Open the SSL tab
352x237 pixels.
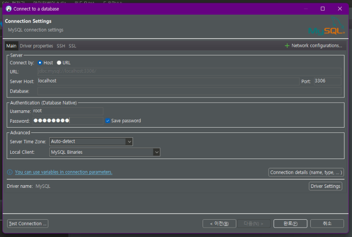coord(72,46)
